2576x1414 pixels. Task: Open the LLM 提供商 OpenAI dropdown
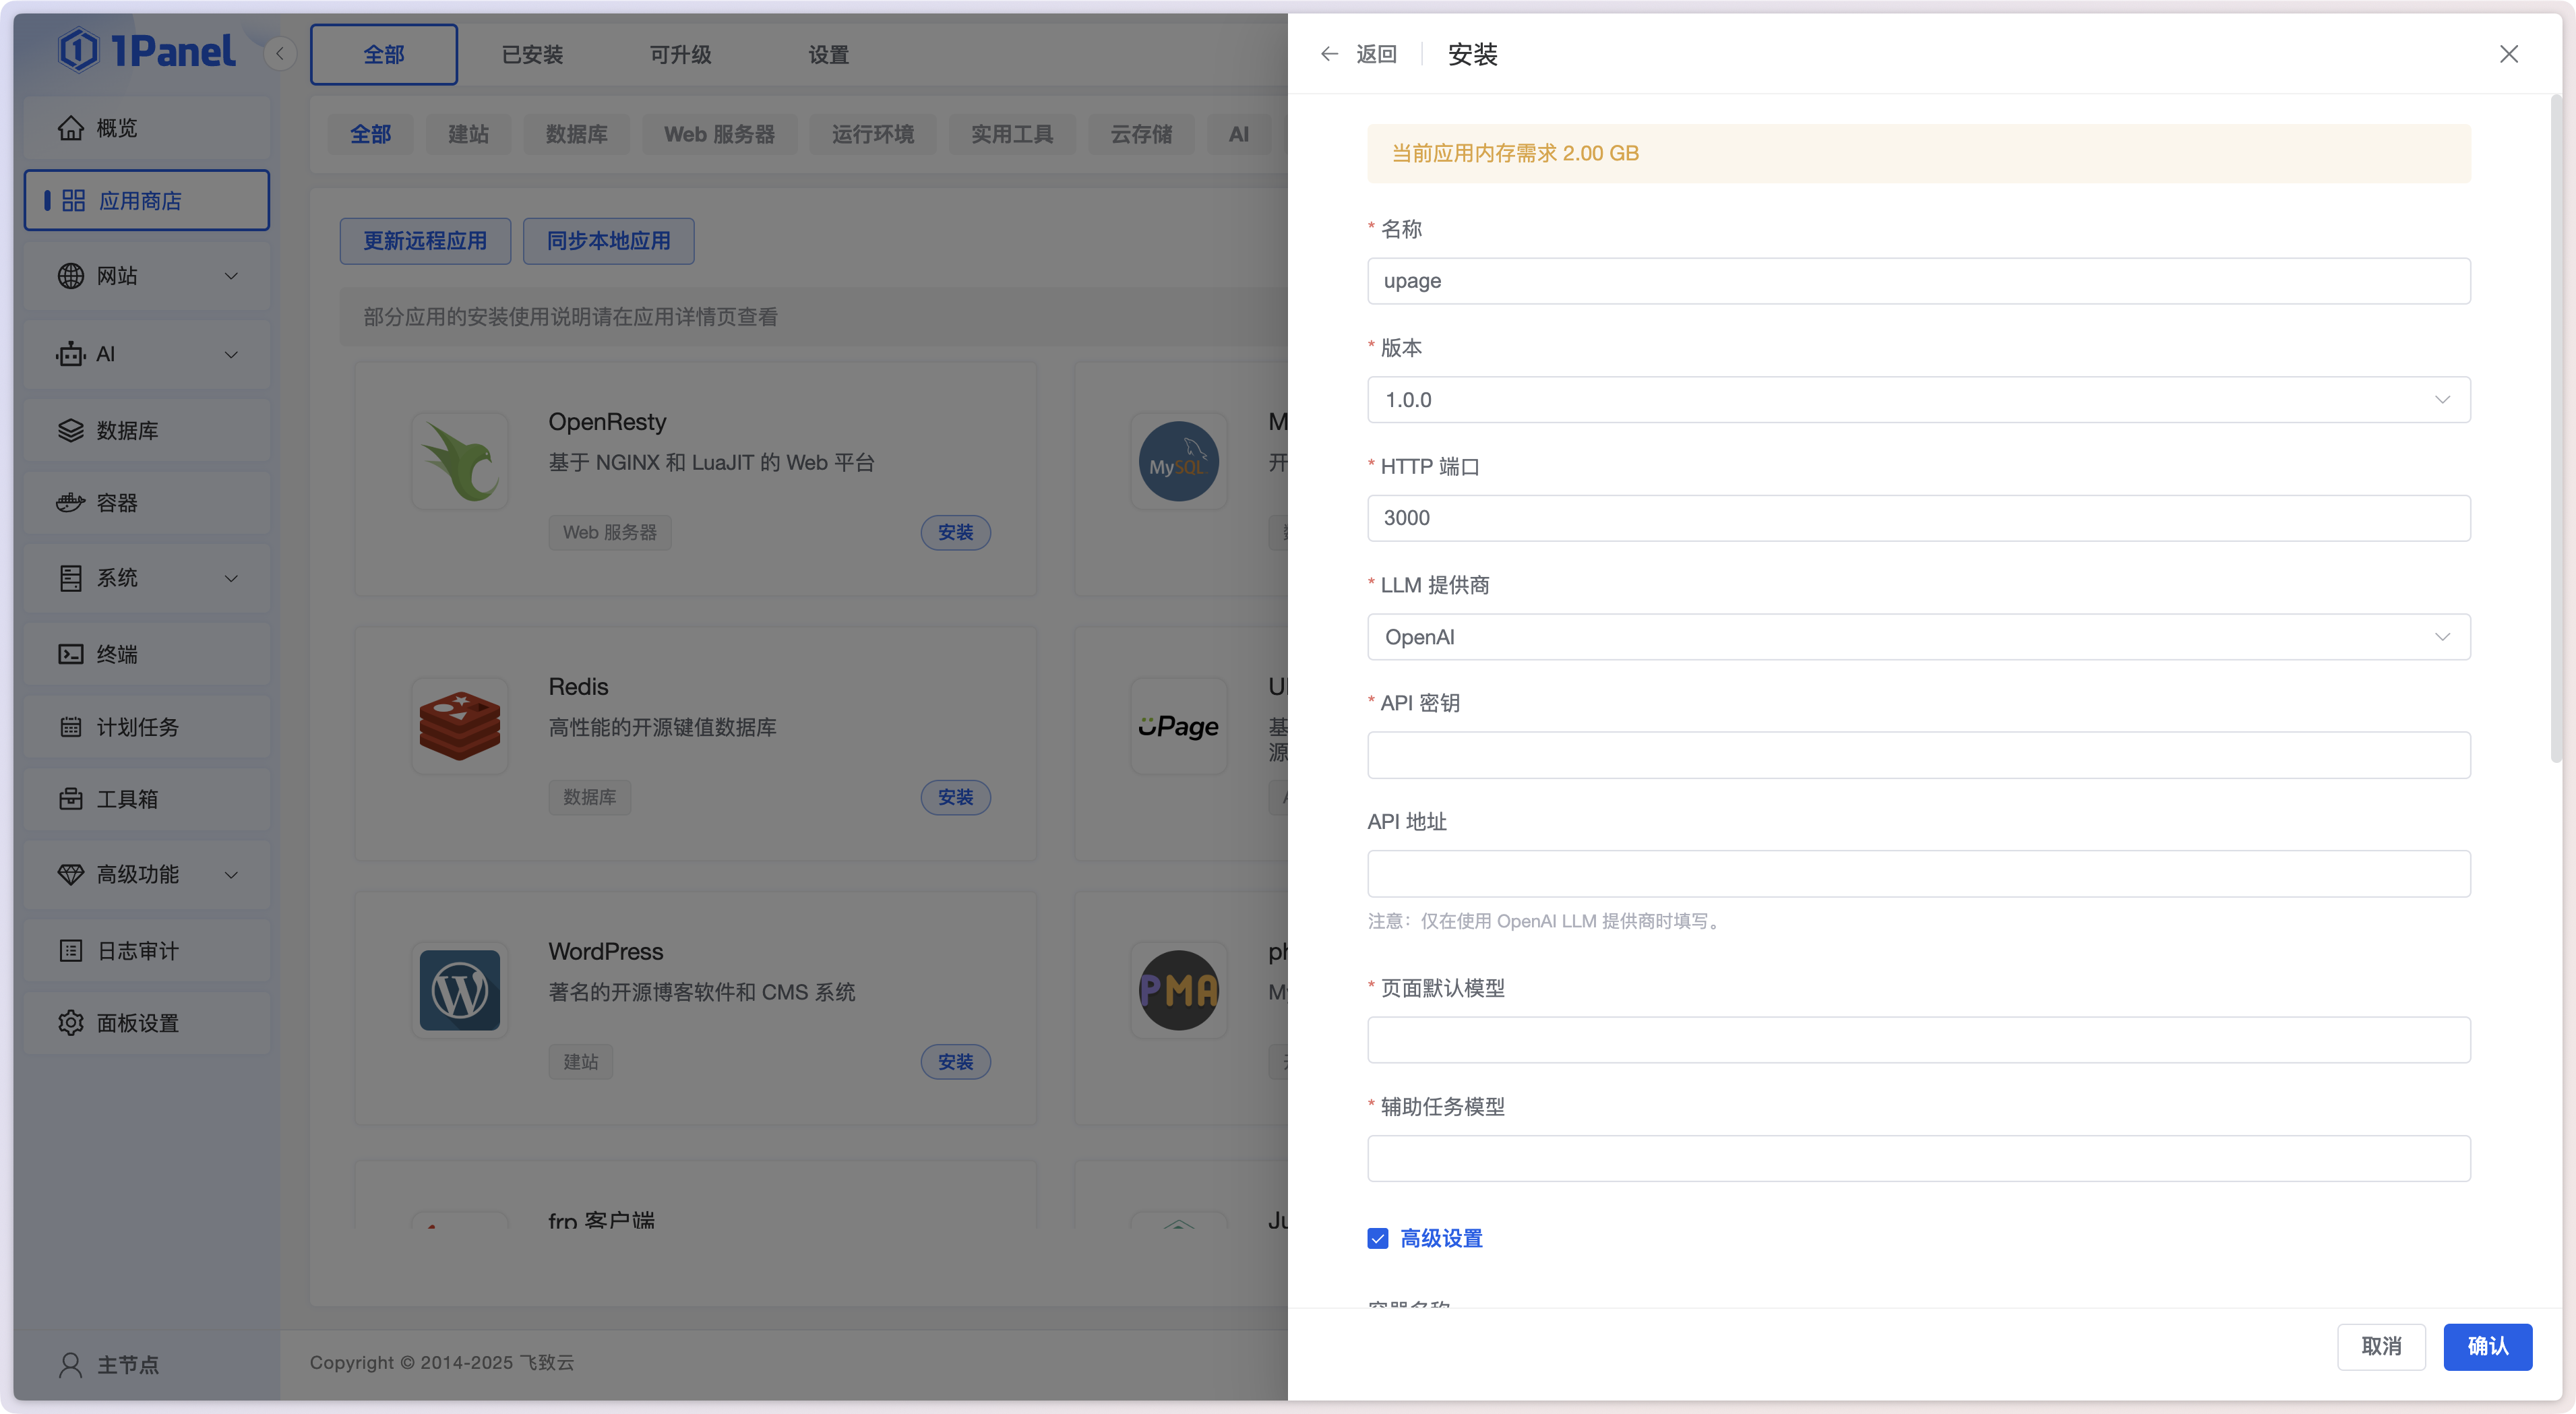pyautogui.click(x=1918, y=637)
